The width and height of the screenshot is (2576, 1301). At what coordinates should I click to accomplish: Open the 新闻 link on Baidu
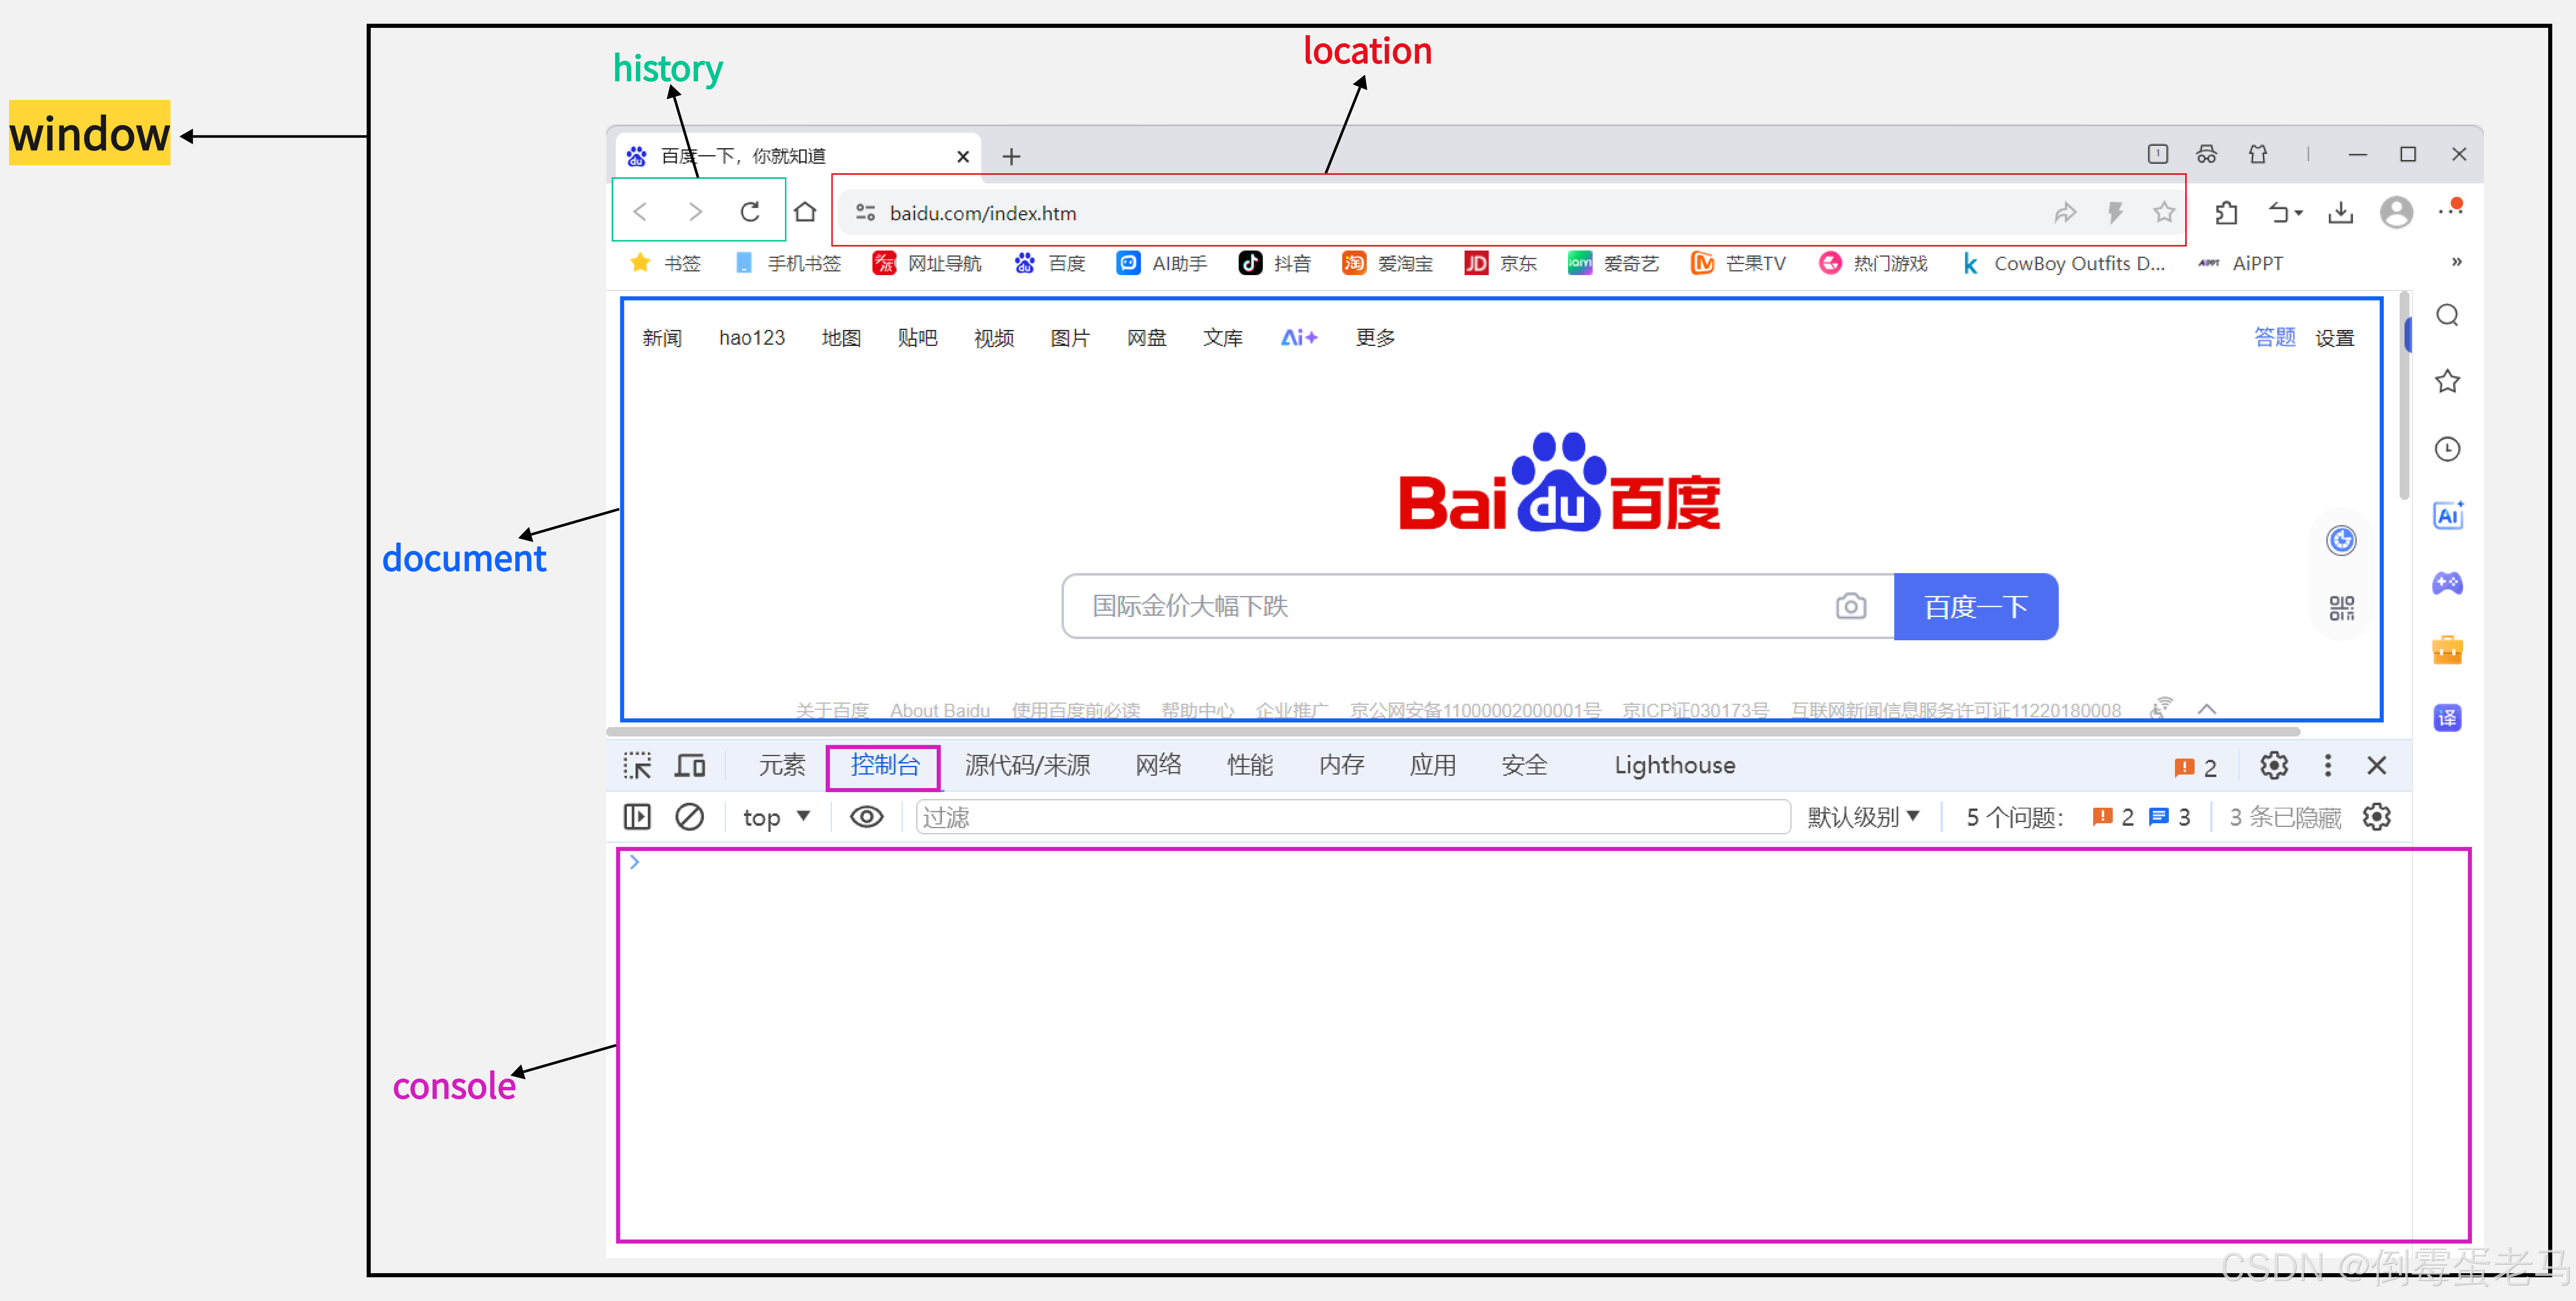(662, 338)
